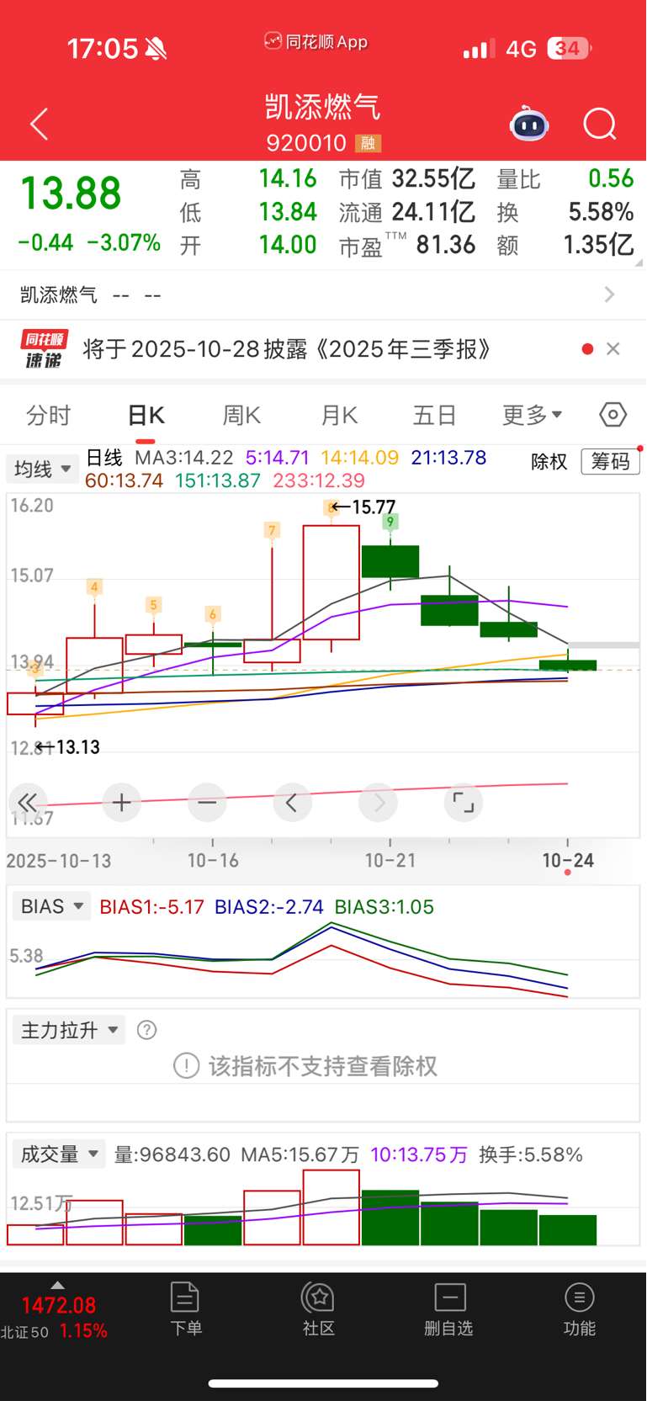The height and width of the screenshot is (1401, 647).
Task: Jump to earliest with double-left arrow
Action: pyautogui.click(x=27, y=803)
